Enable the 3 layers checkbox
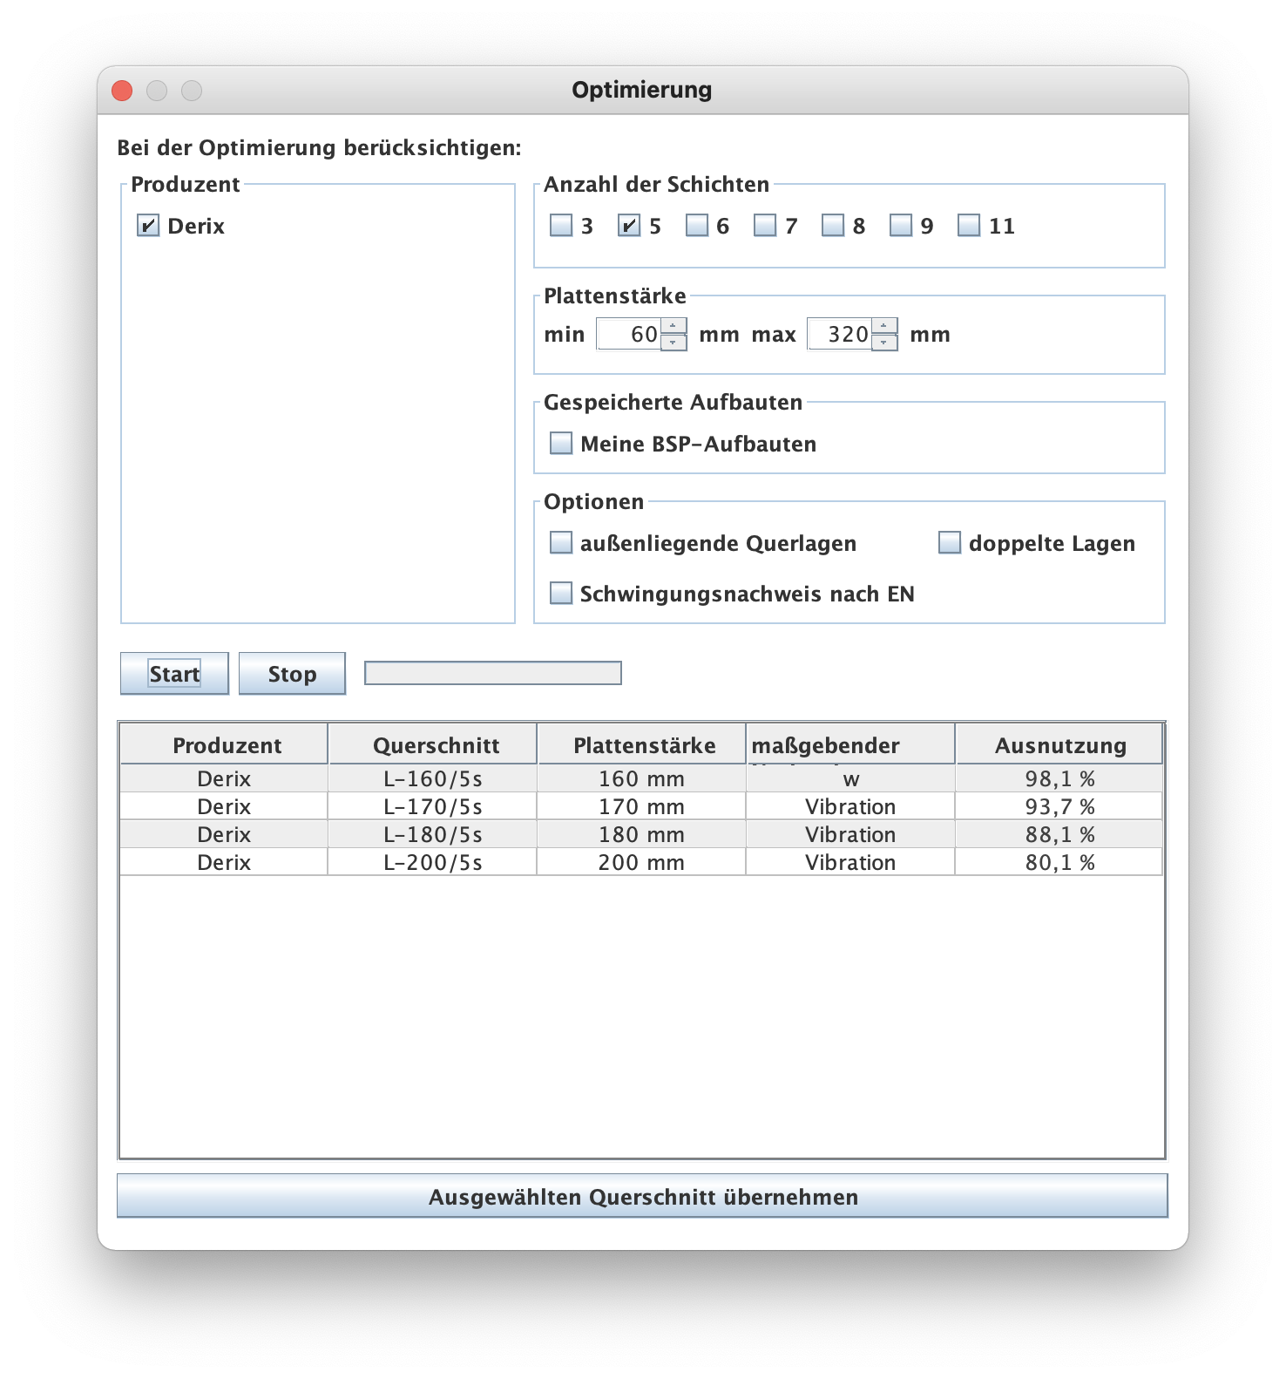Image resolution: width=1286 pixels, height=1379 pixels. pos(561,227)
